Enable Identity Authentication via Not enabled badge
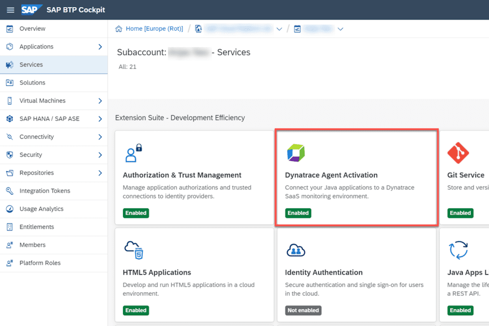This screenshot has height=326, width=489. point(303,310)
